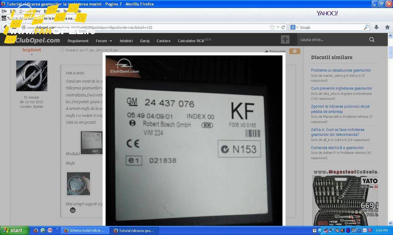Launch Firefox from the Quick Launch bar
Viewport: 393px width, 235px height.
[x=36, y=230]
